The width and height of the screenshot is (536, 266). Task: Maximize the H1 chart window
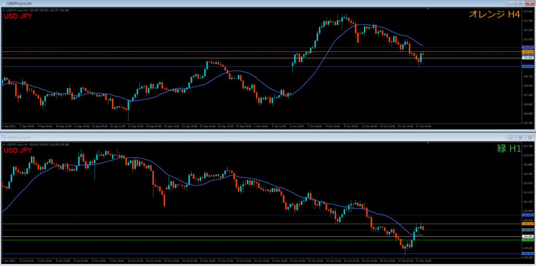[x=521, y=136]
